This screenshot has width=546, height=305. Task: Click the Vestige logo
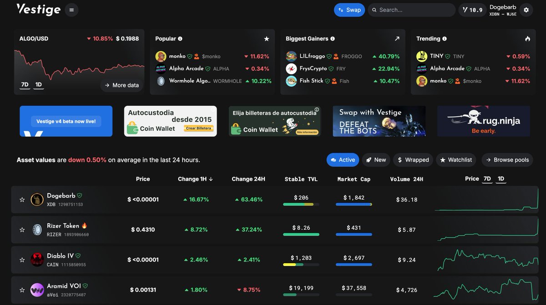[38, 10]
